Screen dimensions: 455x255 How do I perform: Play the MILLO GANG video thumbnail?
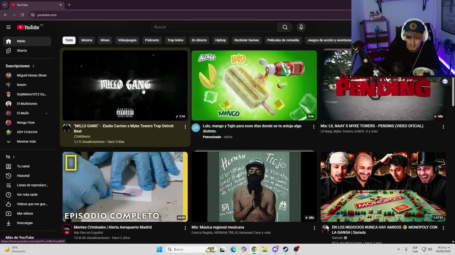(125, 85)
